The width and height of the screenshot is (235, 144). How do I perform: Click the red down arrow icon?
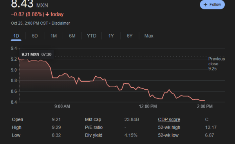(x=47, y=14)
